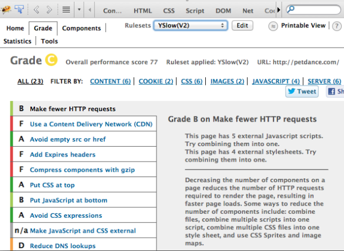Image resolution: width=344 pixels, height=251 pixels.
Task: Open the Net panel tab
Action: pos(248,11)
